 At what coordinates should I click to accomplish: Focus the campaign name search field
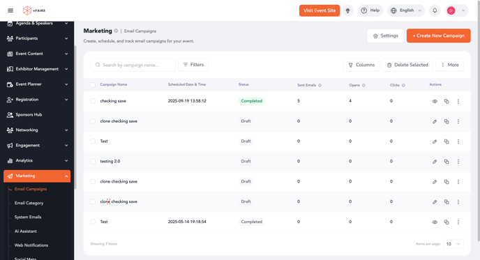(x=133, y=65)
